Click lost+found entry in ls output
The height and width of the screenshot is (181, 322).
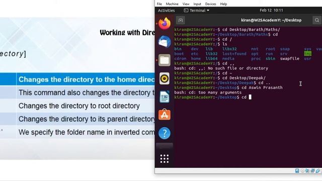click(234, 54)
